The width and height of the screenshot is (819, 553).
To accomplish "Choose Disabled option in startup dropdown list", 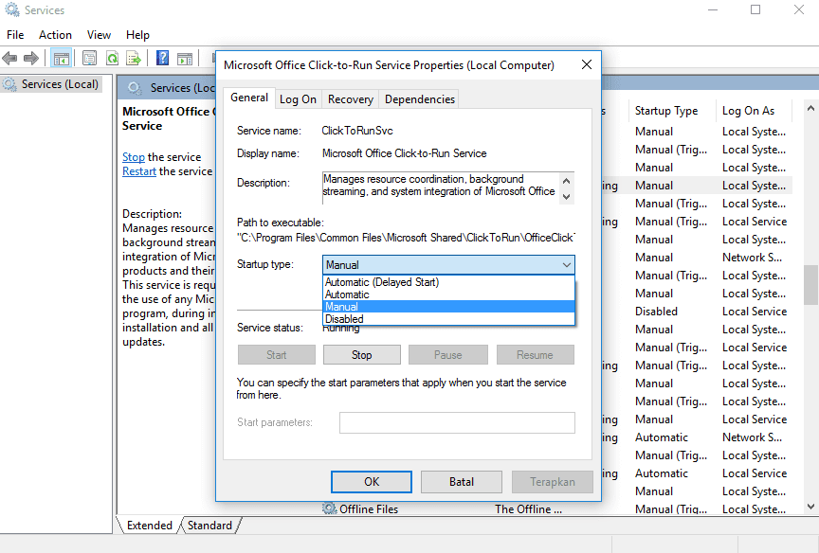I will coord(448,319).
